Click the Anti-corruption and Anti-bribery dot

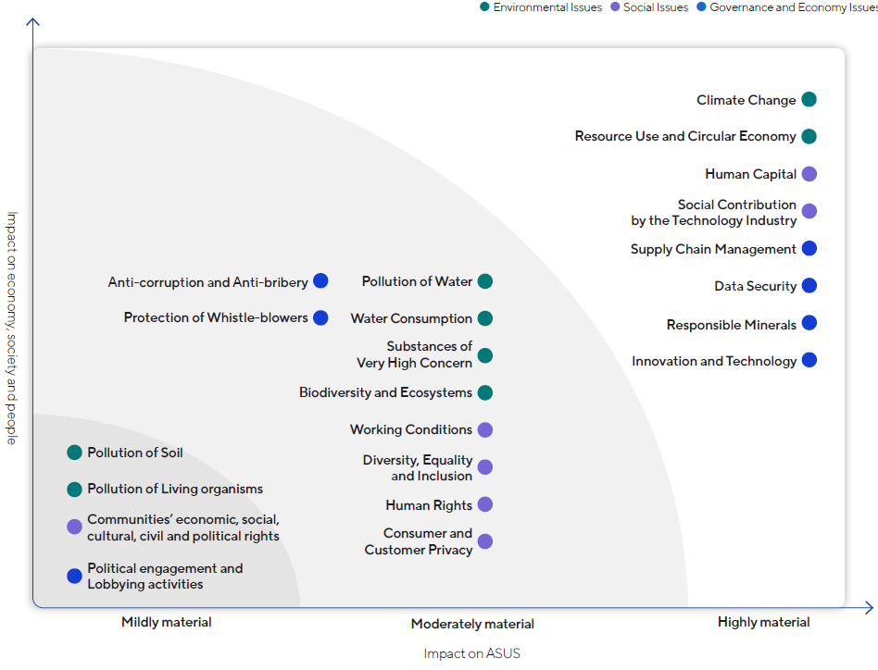pos(320,281)
